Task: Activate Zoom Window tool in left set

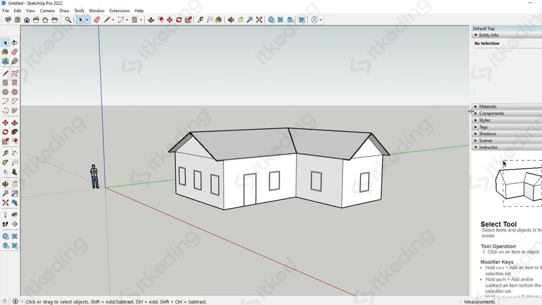Action: pyautogui.click(x=14, y=194)
